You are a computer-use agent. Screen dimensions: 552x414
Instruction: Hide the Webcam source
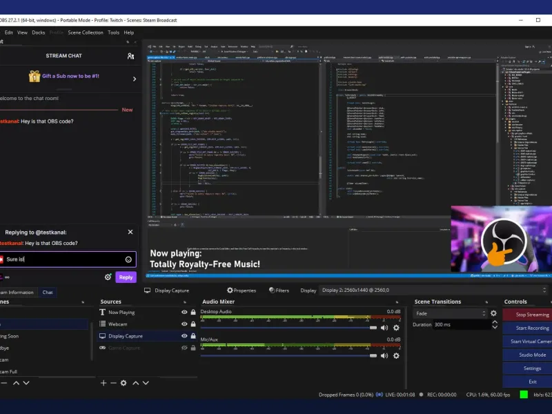click(x=184, y=324)
